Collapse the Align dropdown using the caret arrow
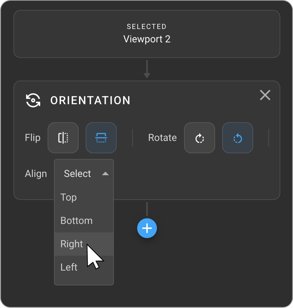Image resolution: width=293 pixels, height=308 pixels. tap(105, 173)
